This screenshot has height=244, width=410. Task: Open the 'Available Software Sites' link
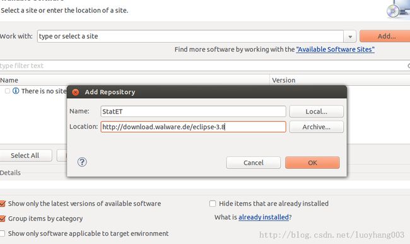tap(335, 49)
